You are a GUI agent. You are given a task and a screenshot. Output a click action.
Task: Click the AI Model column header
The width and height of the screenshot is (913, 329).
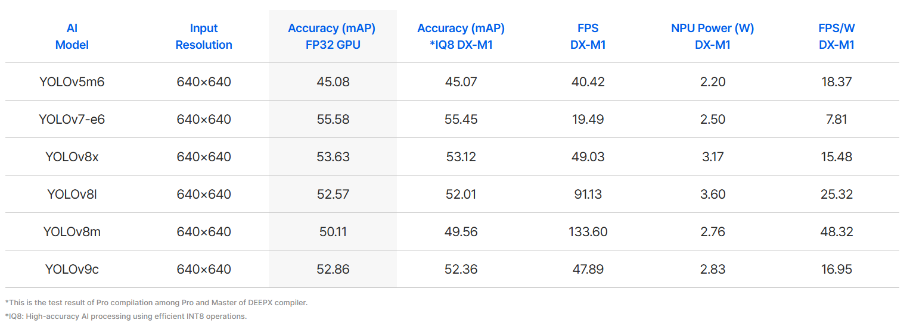pyautogui.click(x=72, y=36)
